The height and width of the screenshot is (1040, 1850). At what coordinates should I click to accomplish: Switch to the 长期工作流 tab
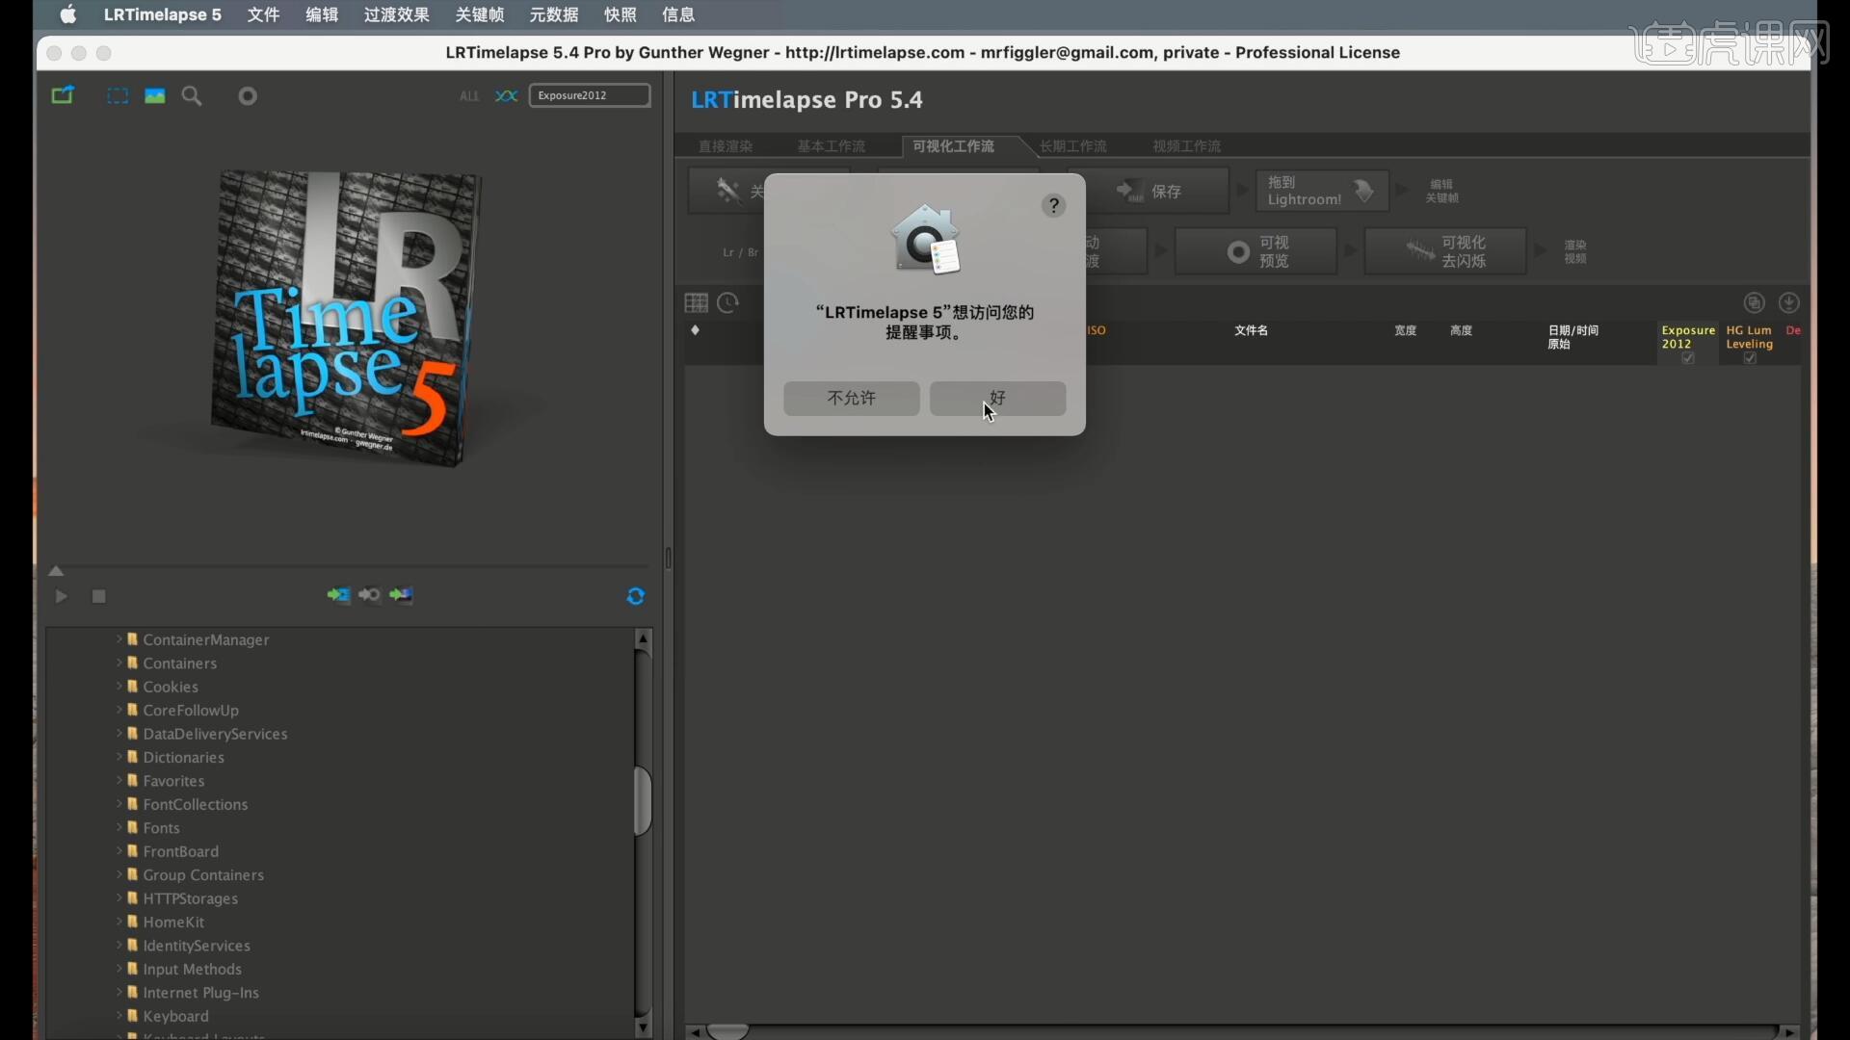pos(1072,146)
